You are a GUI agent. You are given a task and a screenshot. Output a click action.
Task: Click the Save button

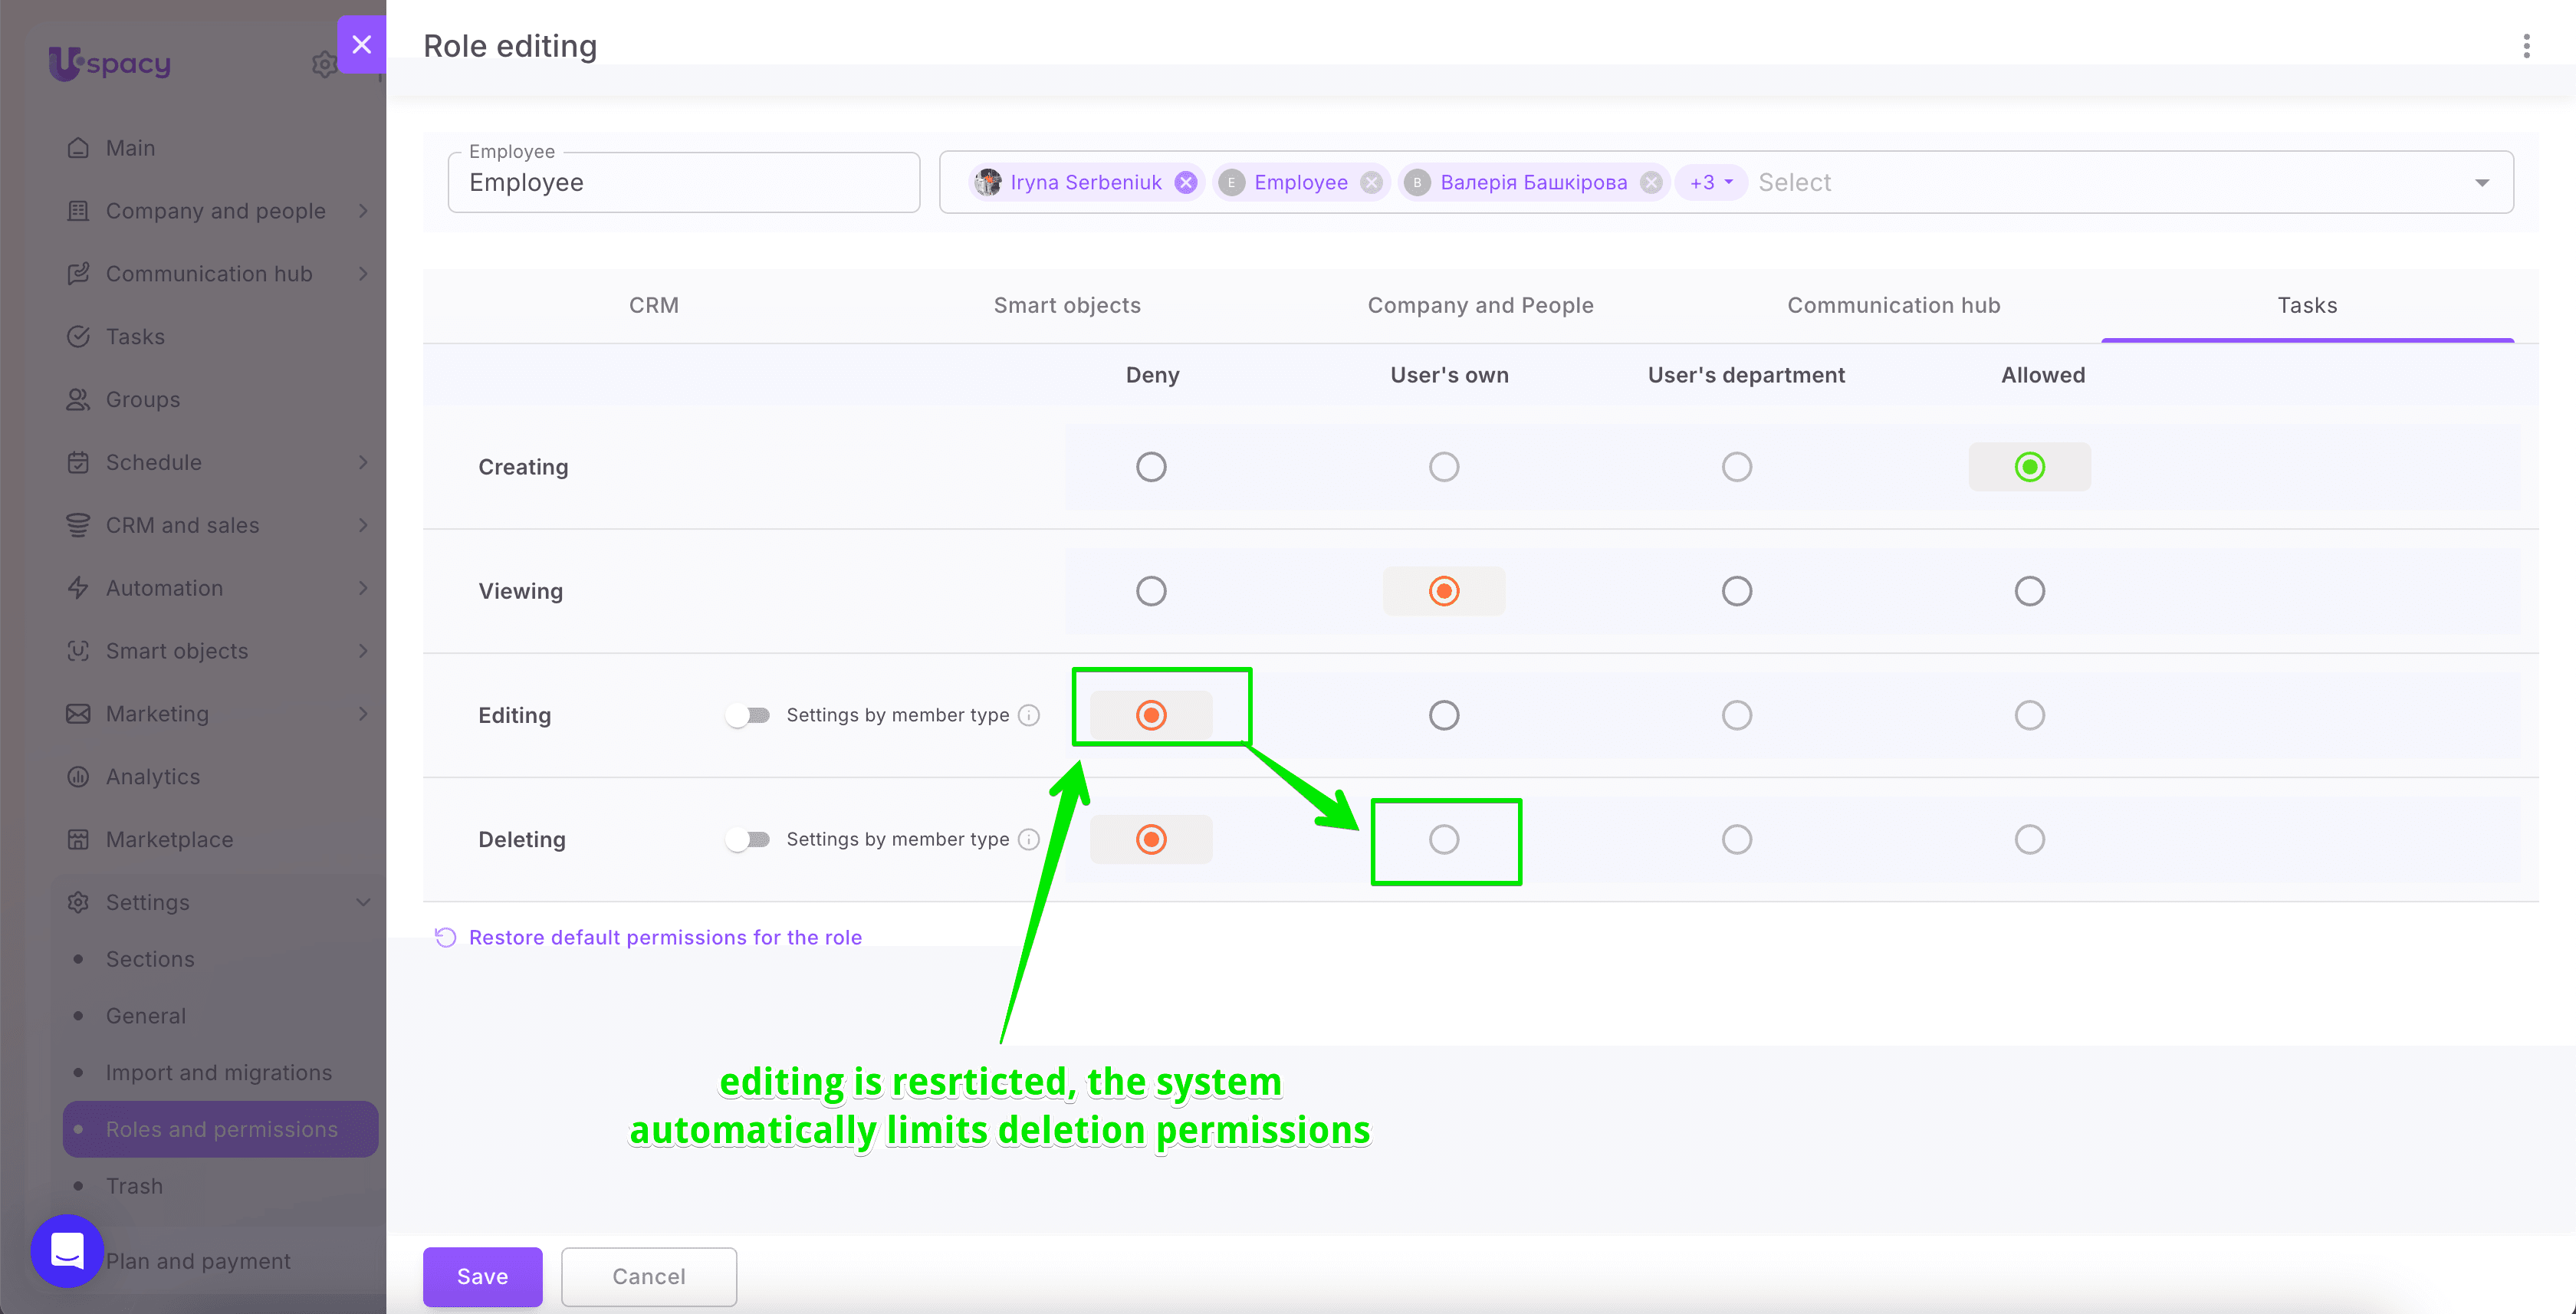pyautogui.click(x=482, y=1276)
